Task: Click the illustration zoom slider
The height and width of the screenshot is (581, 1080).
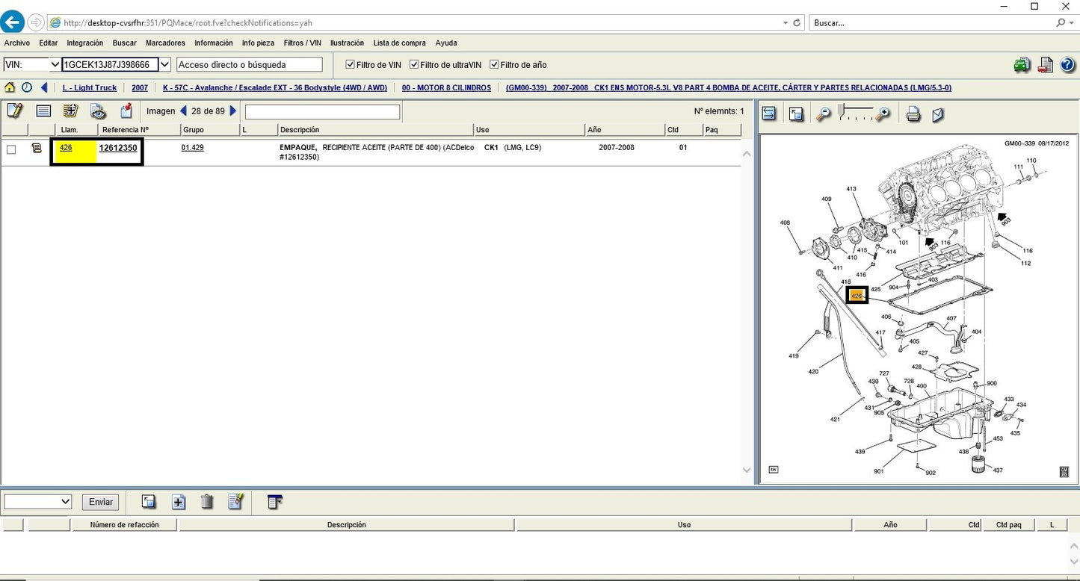Action: point(854,114)
